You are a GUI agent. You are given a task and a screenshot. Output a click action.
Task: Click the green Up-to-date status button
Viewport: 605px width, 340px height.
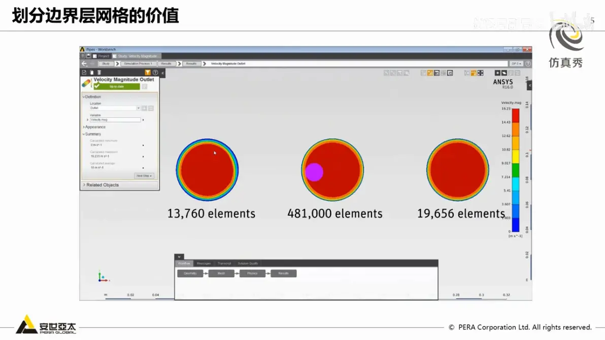pos(117,86)
